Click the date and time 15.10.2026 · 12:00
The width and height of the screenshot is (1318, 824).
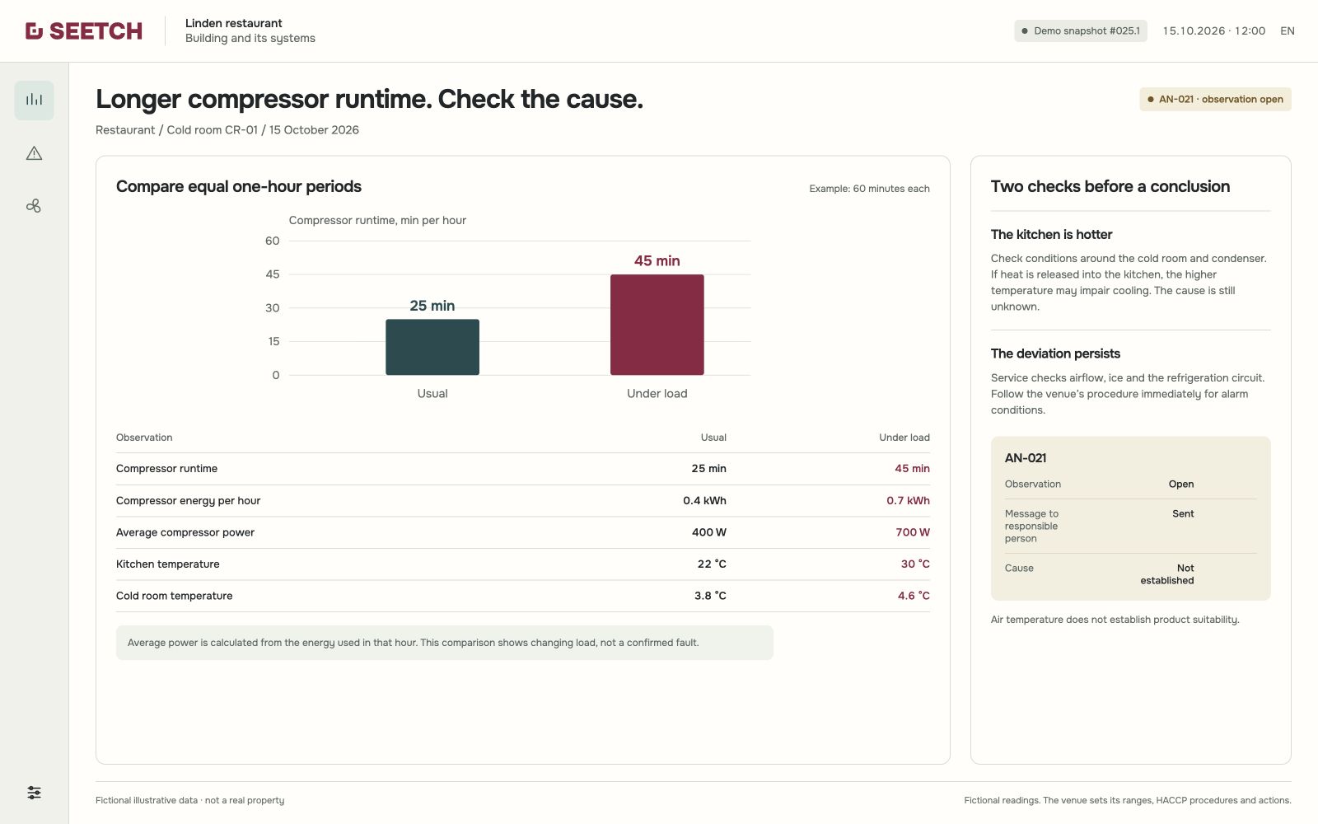pos(1214,31)
